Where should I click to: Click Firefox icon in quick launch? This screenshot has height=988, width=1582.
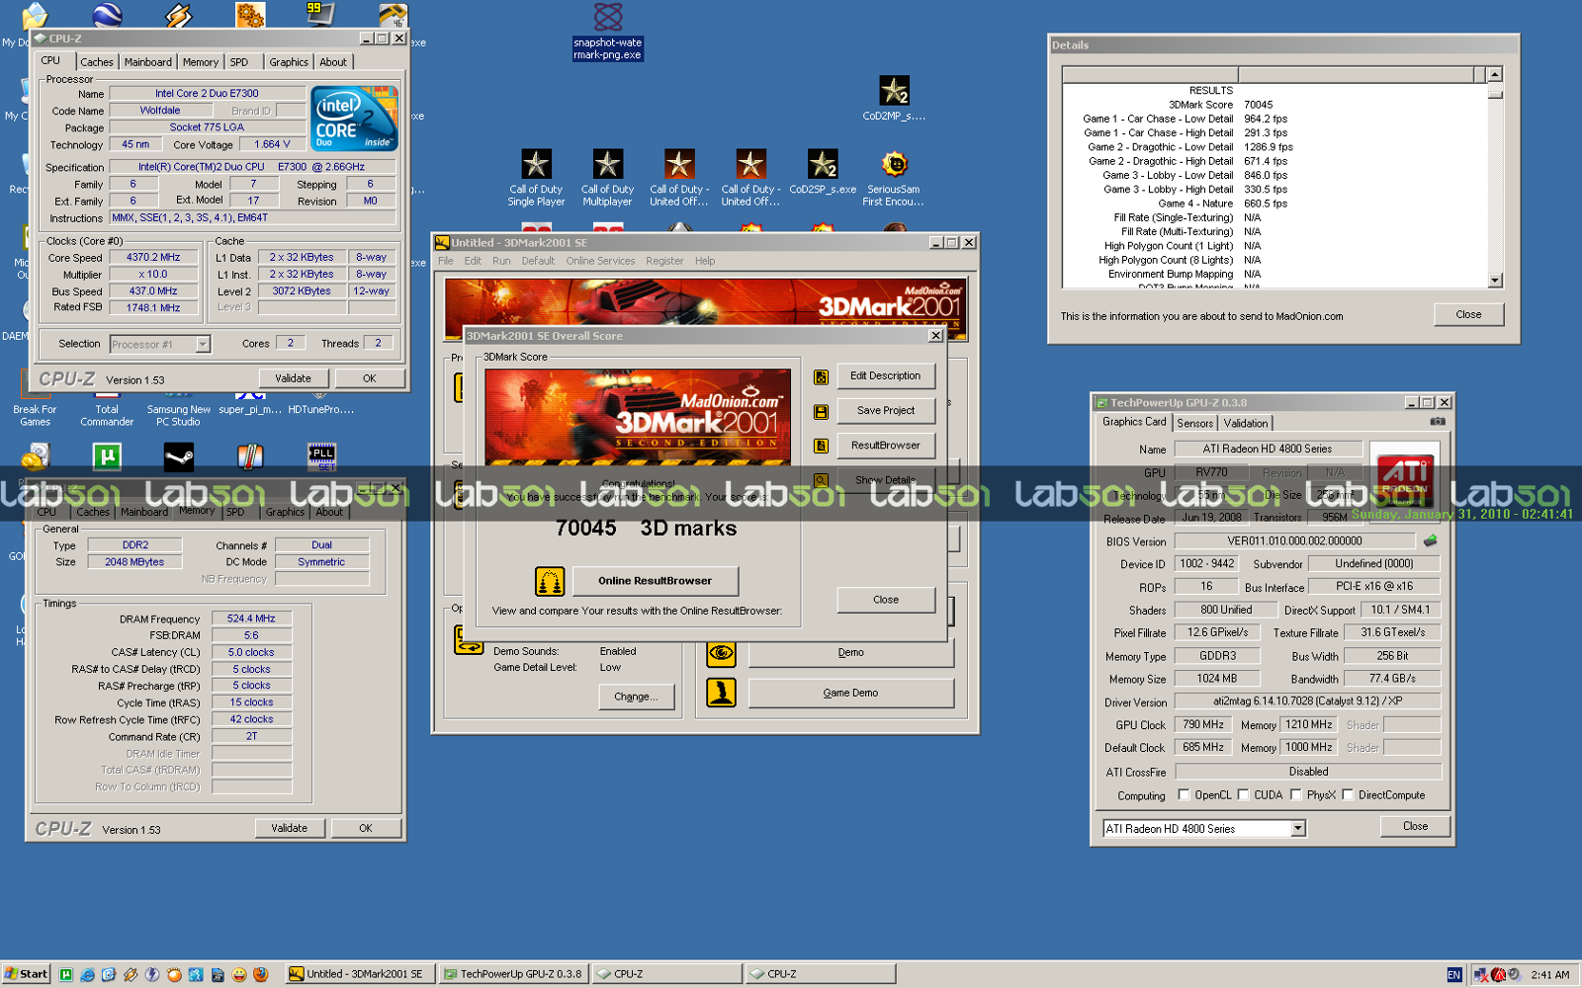261,974
